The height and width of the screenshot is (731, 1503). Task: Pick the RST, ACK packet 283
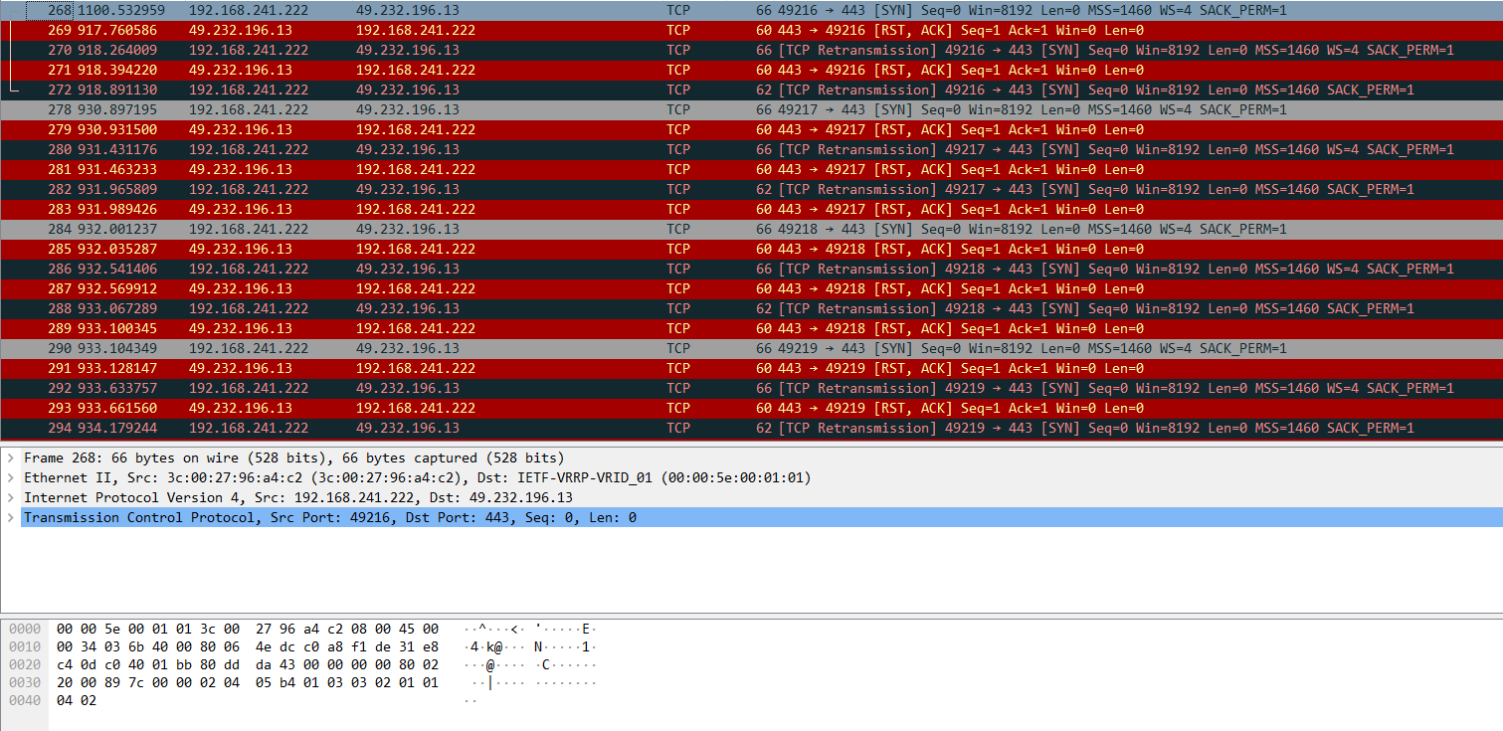[x=751, y=209]
